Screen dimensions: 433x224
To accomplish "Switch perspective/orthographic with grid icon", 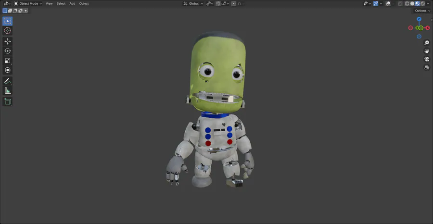I will [x=427, y=68].
